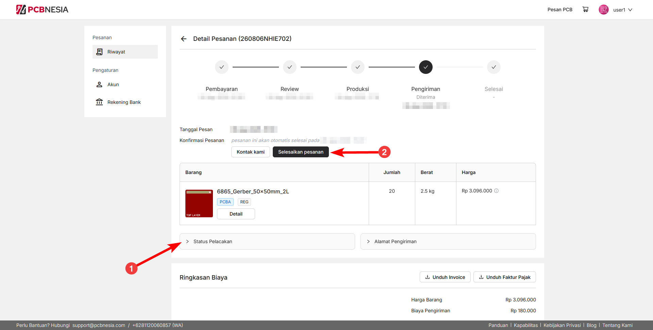653x330 pixels.
Task: Click the Riwayat receipt icon
Action: [x=99, y=52]
